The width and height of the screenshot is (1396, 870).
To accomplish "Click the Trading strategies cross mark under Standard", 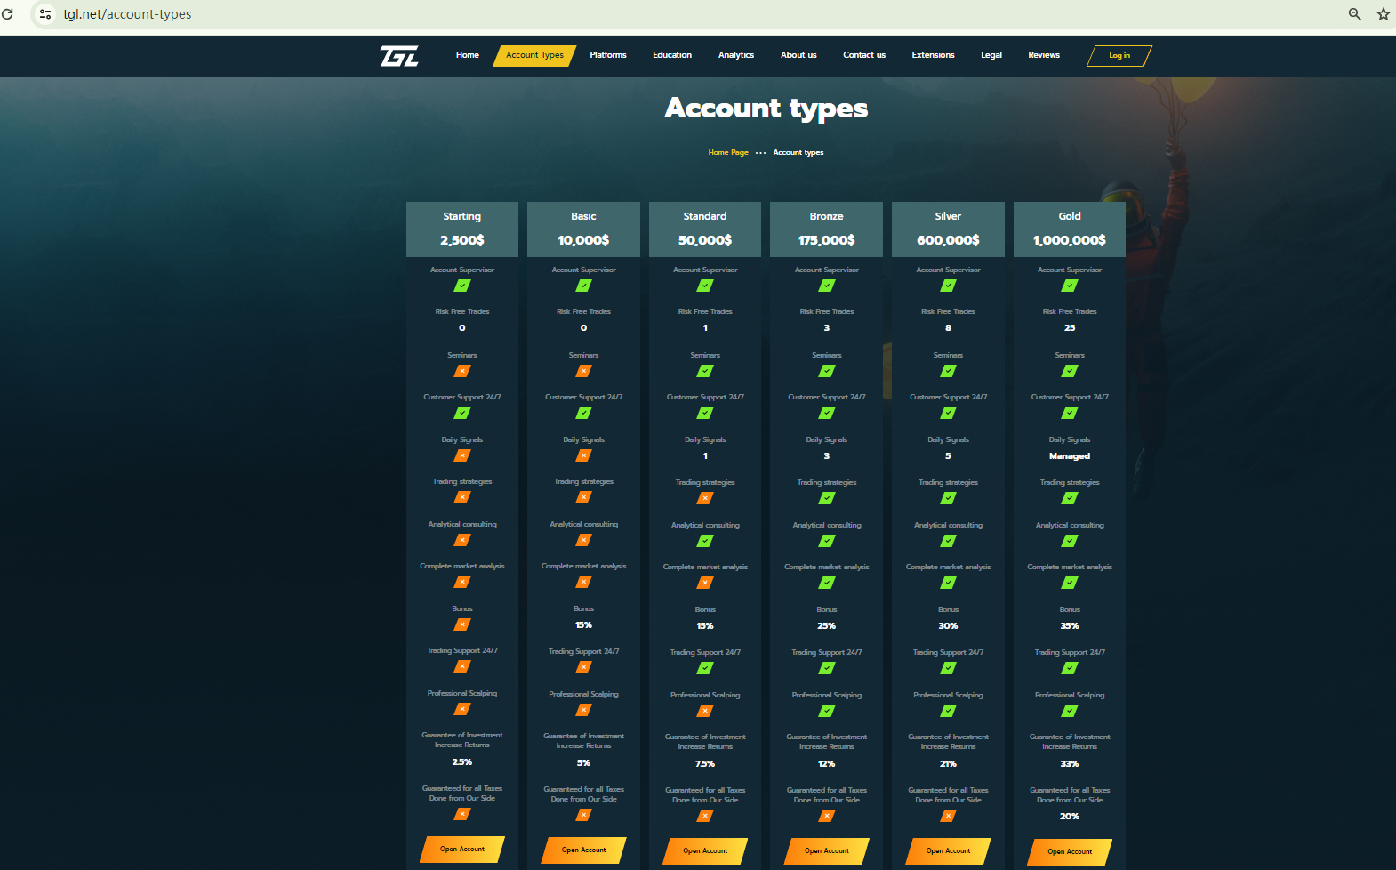I will point(705,498).
